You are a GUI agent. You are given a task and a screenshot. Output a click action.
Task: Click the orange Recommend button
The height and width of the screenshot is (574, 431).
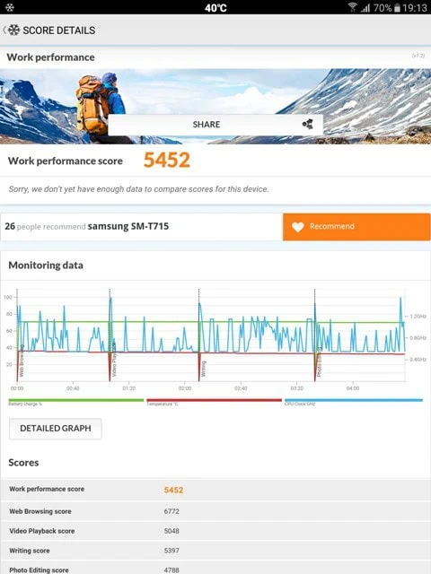tap(356, 227)
